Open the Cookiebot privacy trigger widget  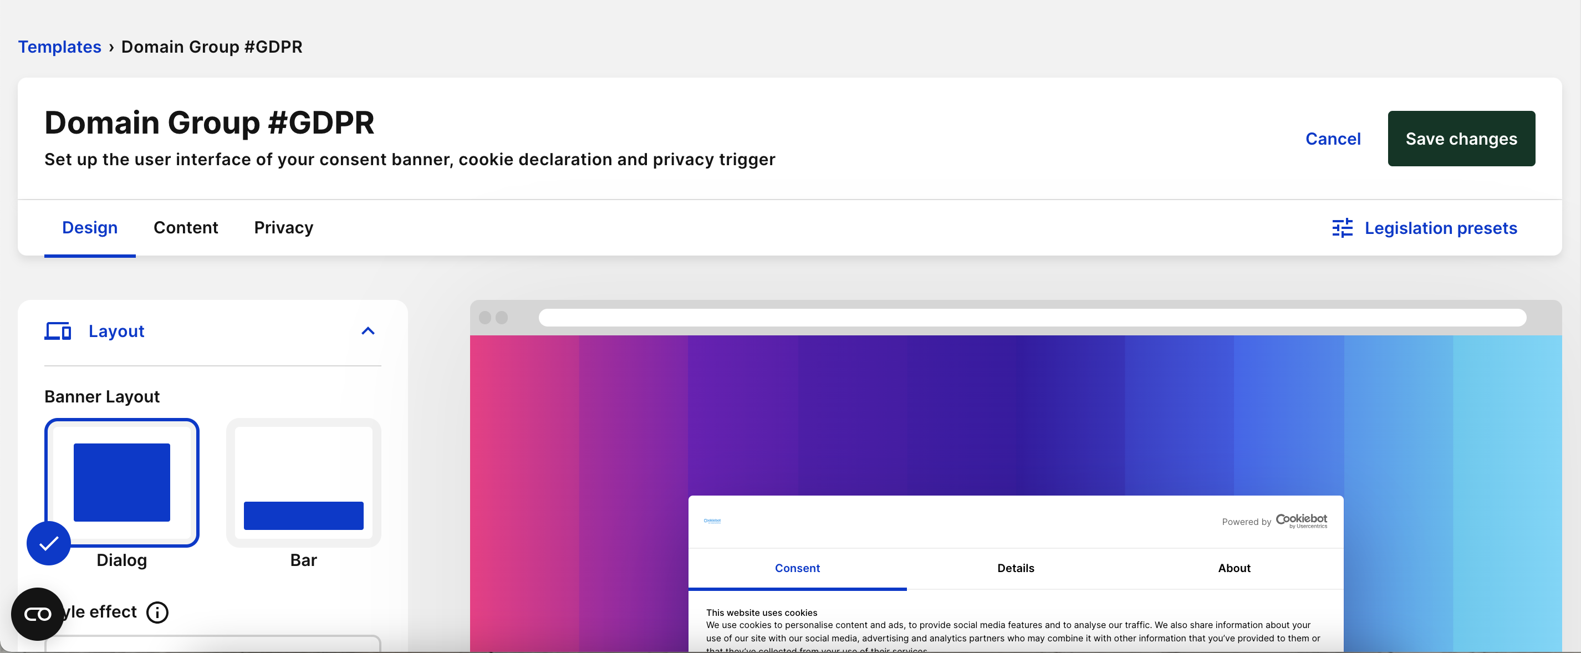click(x=38, y=614)
